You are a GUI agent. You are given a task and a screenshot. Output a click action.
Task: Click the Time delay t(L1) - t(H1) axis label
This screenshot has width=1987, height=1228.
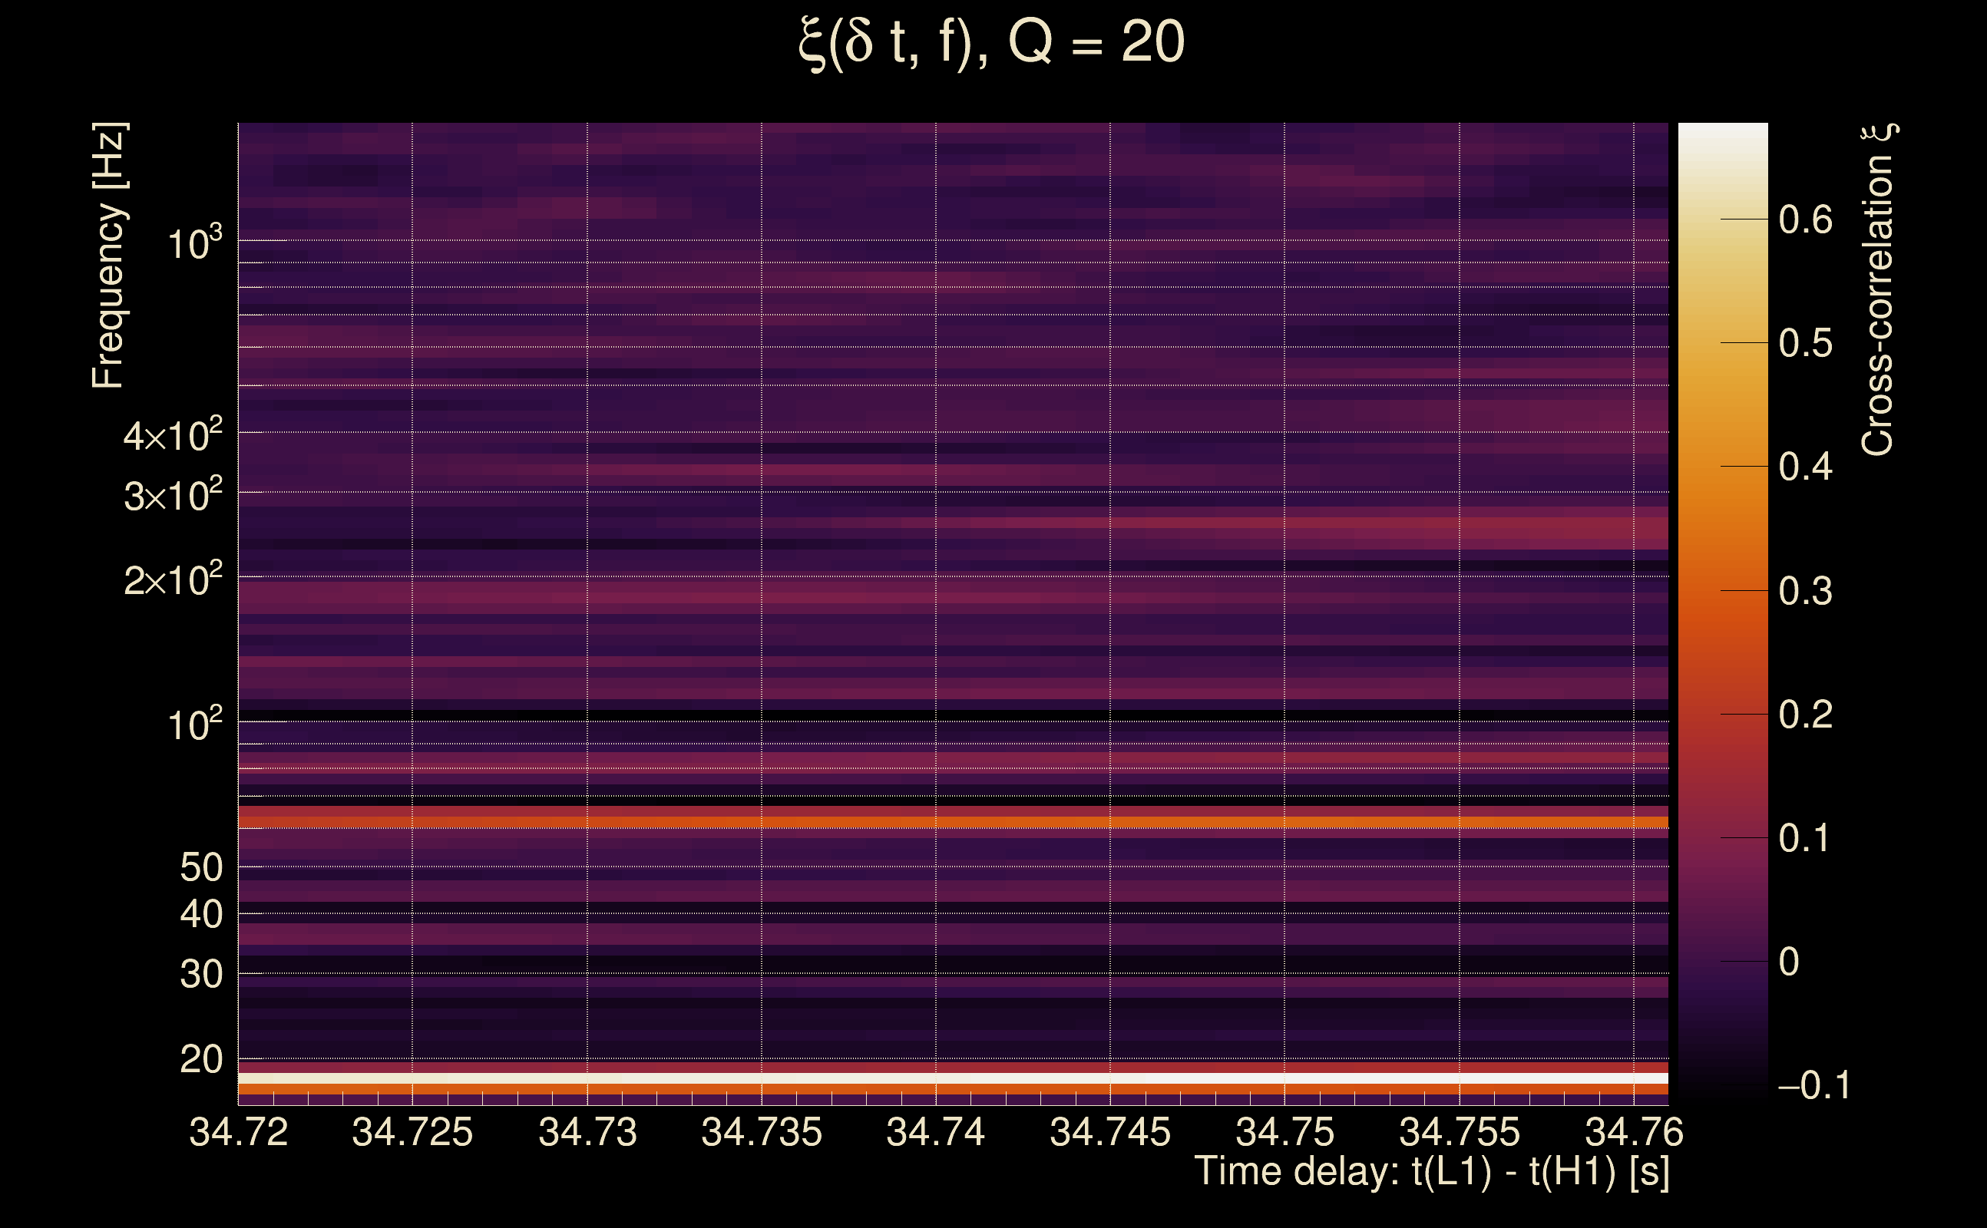coord(1431,1172)
